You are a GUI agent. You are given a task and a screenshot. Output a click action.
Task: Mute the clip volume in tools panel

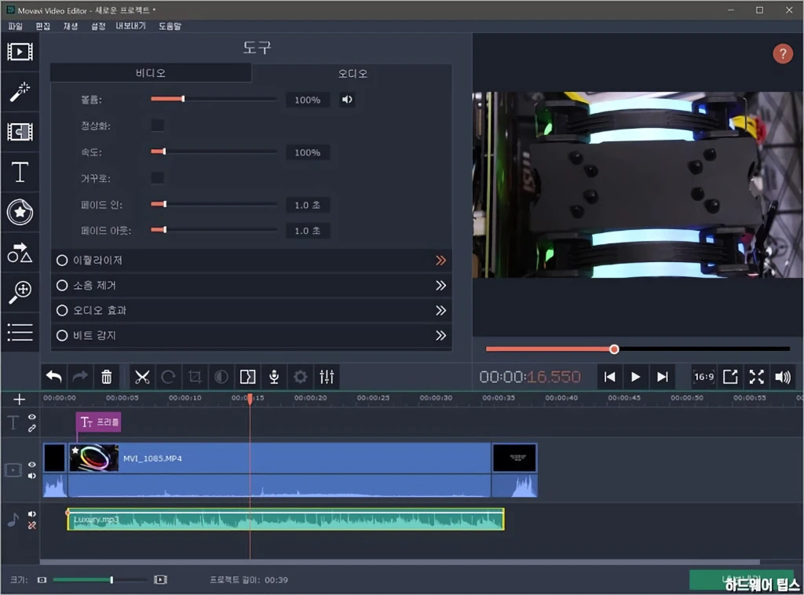[x=347, y=100]
